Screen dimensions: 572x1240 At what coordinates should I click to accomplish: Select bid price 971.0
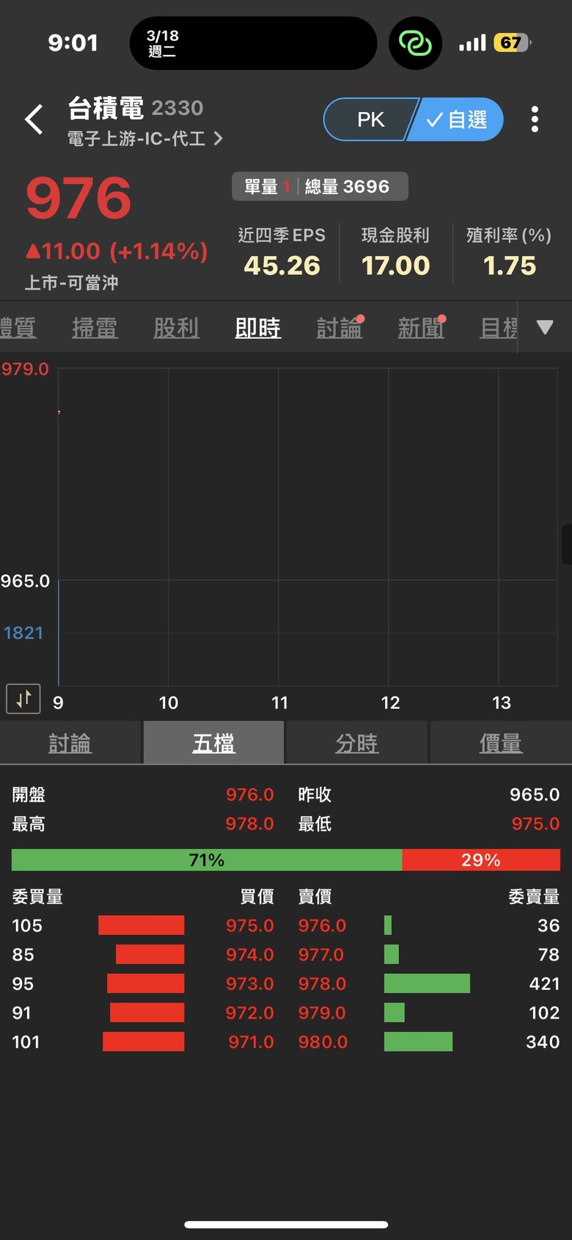pos(251,1042)
